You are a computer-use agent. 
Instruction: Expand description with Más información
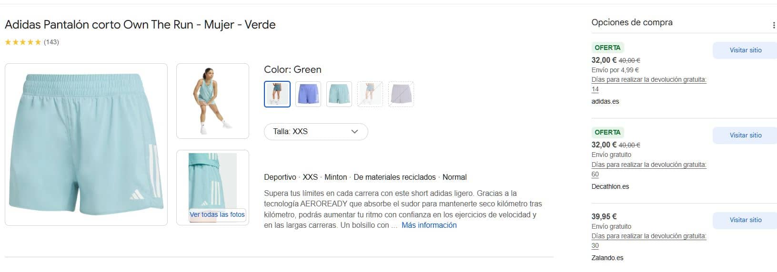(x=429, y=225)
